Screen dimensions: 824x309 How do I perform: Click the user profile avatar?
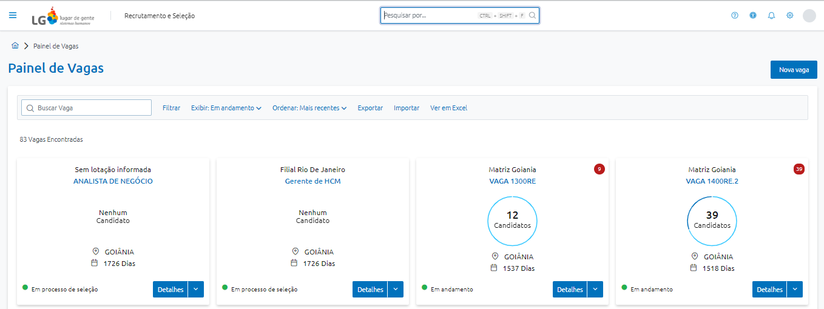point(809,16)
